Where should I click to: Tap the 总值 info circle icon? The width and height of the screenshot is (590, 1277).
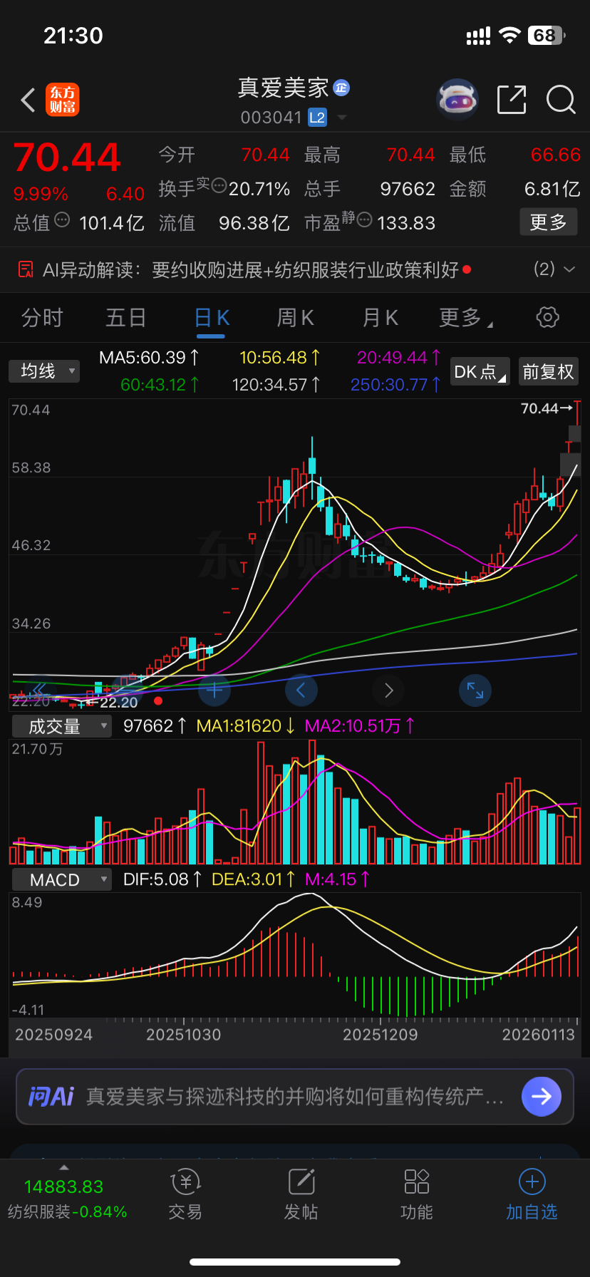pos(62,219)
